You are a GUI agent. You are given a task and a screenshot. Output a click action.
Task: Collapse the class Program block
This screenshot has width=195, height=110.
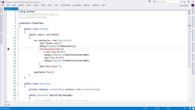tap(18, 29)
